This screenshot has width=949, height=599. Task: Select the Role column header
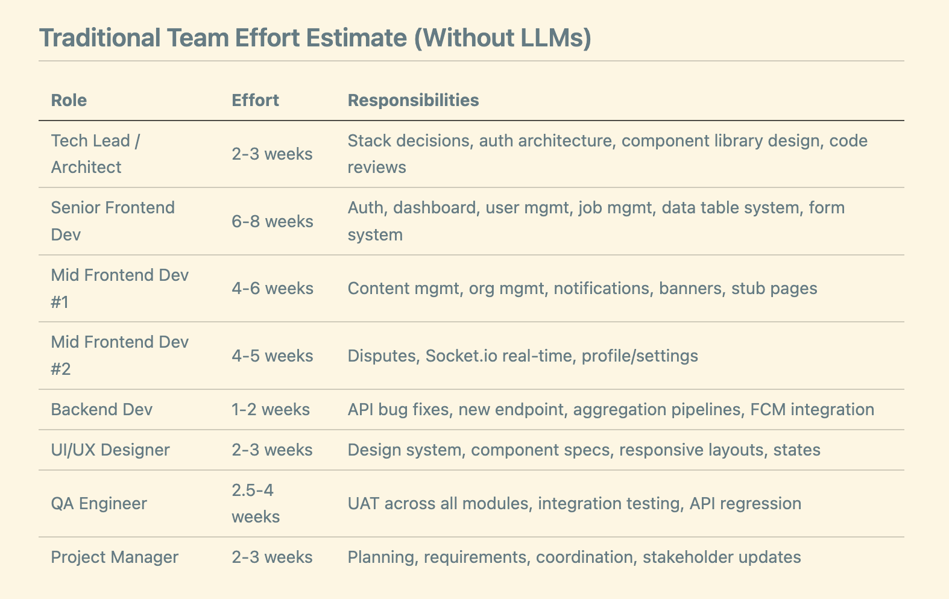pos(69,100)
